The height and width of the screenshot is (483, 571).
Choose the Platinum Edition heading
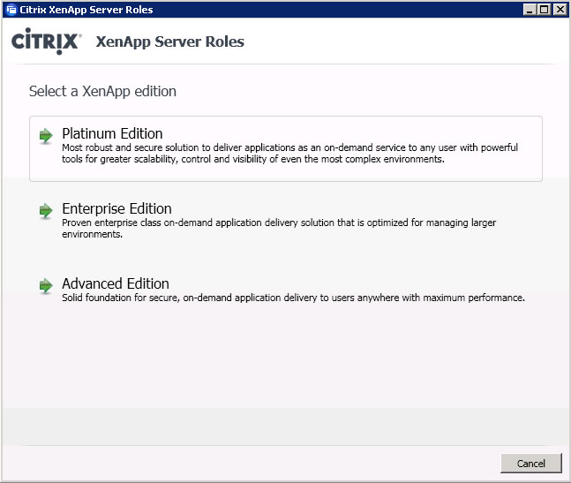pyautogui.click(x=112, y=133)
